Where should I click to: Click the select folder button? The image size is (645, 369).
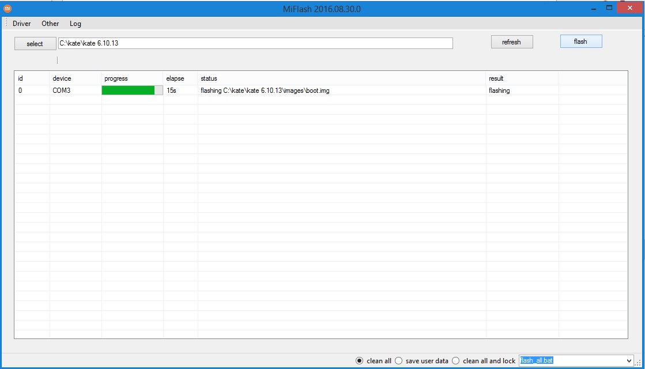tap(35, 44)
